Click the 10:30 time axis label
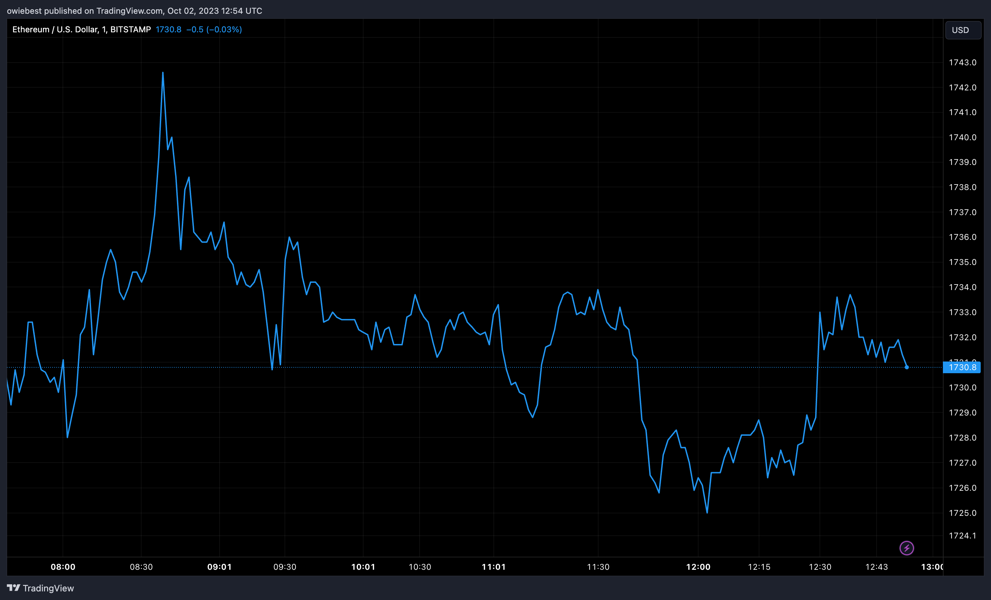The height and width of the screenshot is (600, 991). [420, 567]
